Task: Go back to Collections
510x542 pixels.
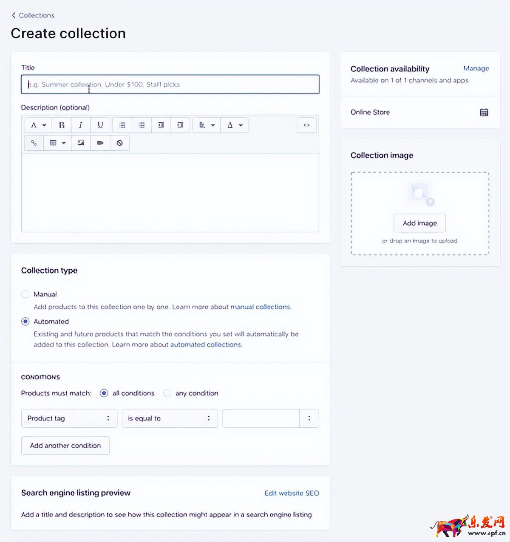Action: (x=33, y=15)
